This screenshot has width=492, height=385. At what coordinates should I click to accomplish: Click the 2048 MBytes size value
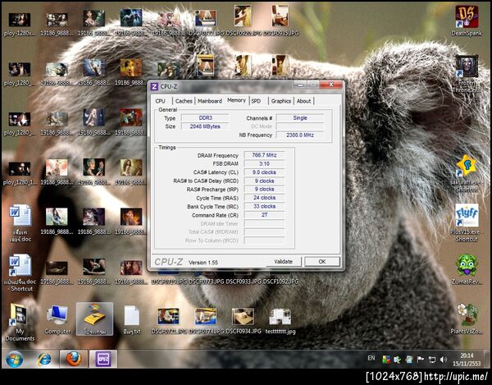coord(205,126)
